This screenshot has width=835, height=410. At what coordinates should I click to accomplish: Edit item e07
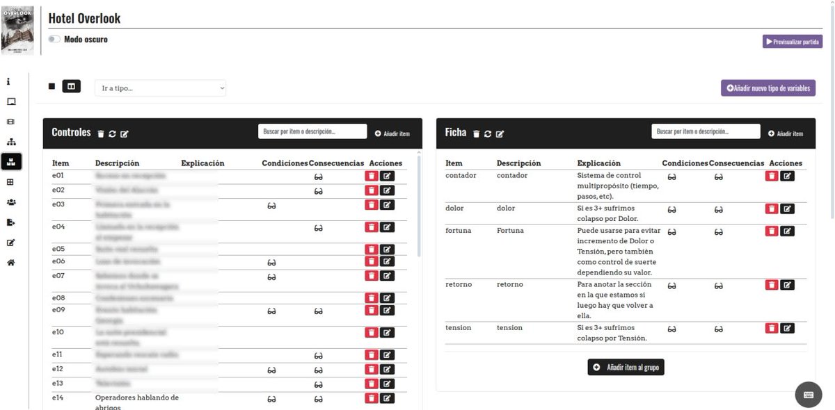pos(387,276)
